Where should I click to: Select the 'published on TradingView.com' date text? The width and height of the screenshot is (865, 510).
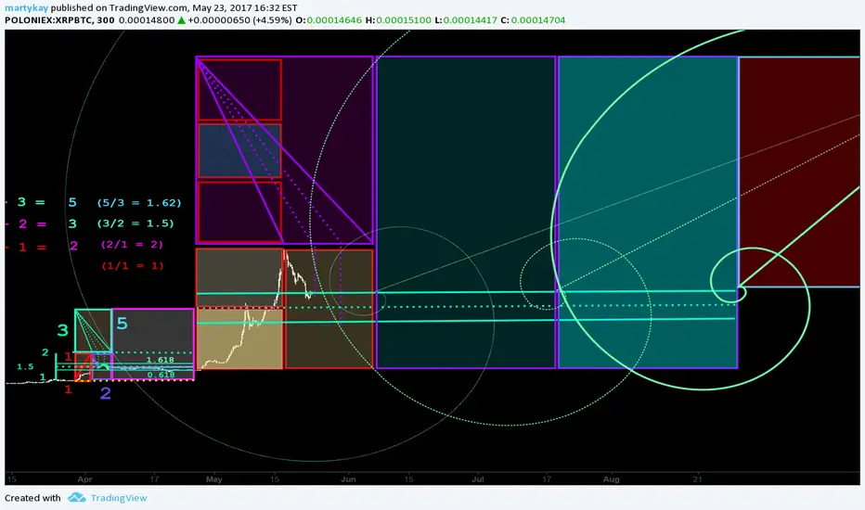point(174,7)
